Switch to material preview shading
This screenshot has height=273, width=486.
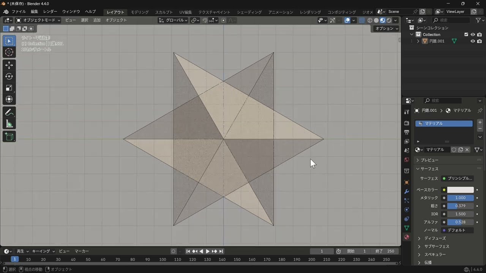383,20
